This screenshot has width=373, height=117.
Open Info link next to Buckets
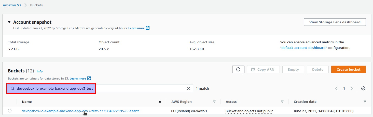coord(39,71)
